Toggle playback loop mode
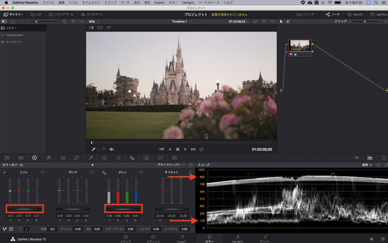The width and height of the screenshot is (388, 243). [x=201, y=149]
